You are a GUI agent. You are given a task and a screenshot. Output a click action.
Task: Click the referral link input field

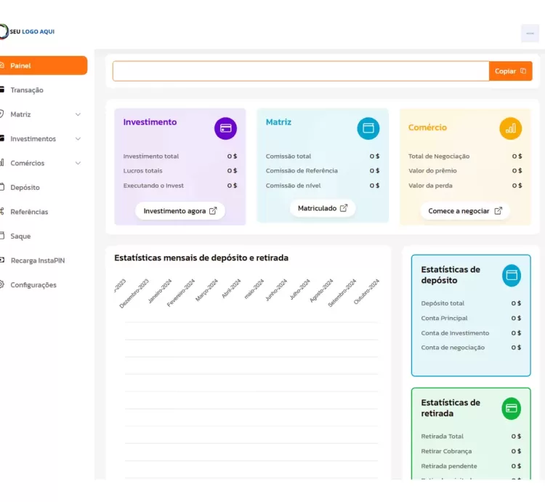coord(300,71)
